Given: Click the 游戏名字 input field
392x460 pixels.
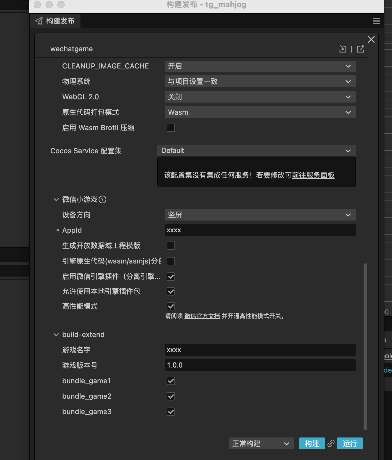Looking at the screenshot, I should 260,350.
